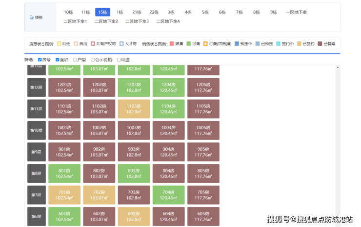Image resolution: width=361 pixels, height=227 pixels.
Task: Click the 限售 red legend swatch
Action: [172, 44]
